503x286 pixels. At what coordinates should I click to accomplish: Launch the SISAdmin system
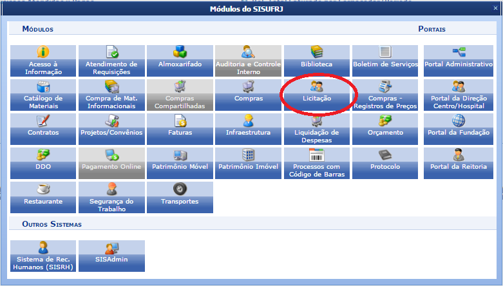coord(111,256)
